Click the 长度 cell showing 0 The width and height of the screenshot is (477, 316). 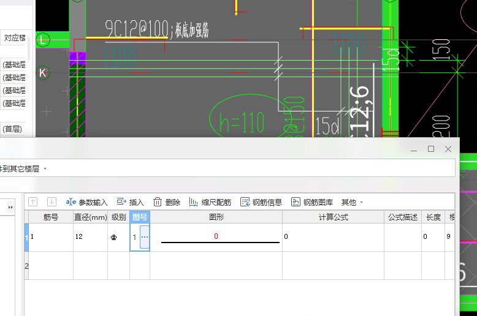coord(433,237)
